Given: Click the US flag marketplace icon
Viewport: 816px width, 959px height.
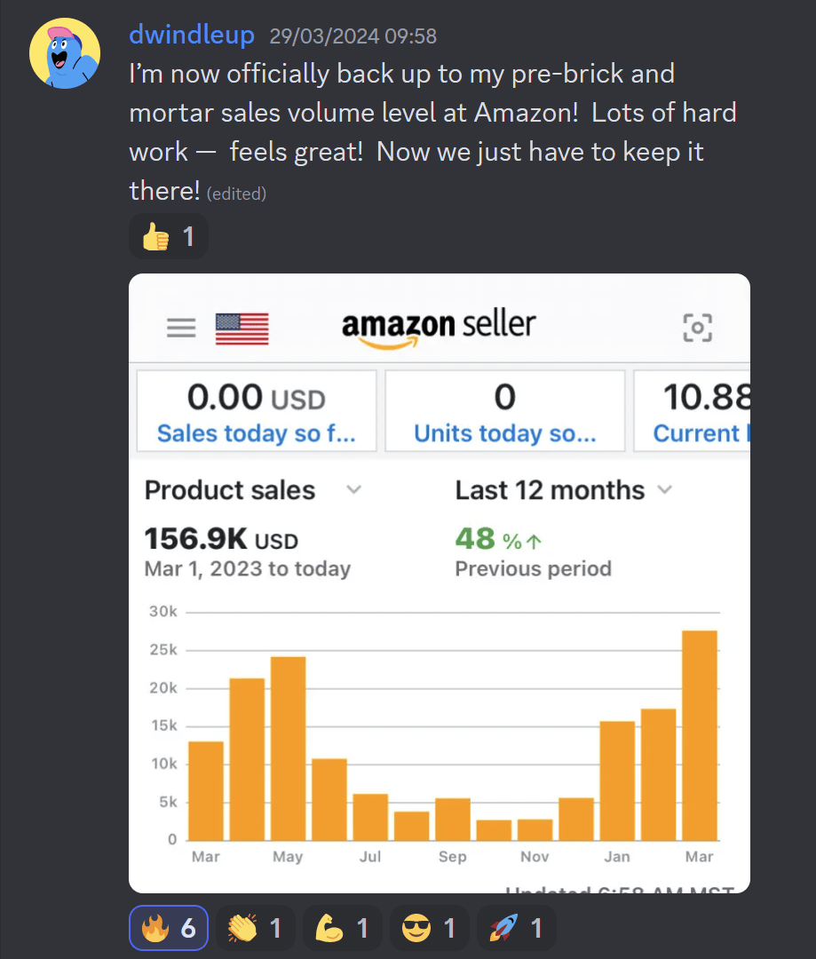Looking at the screenshot, I should click(x=242, y=329).
